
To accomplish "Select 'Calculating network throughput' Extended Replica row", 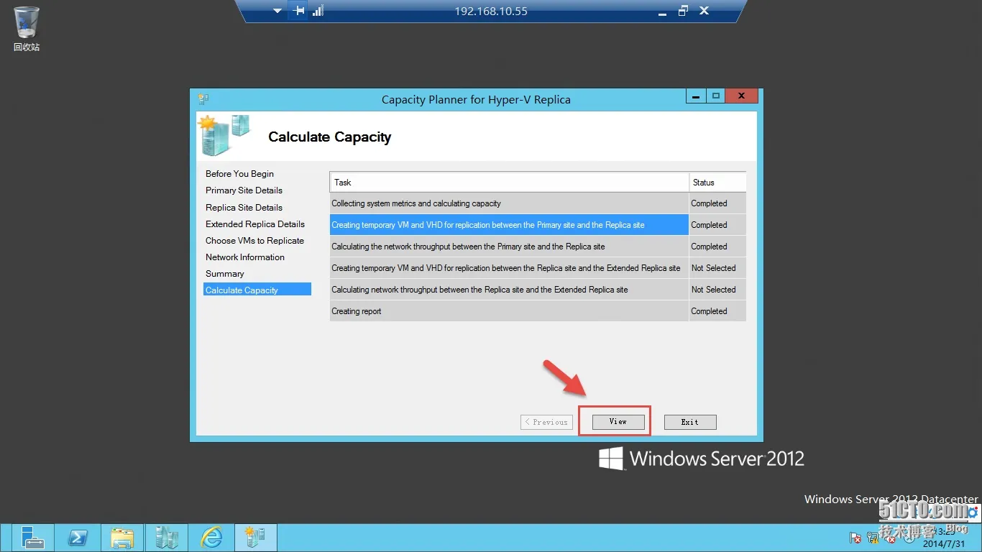I will click(x=538, y=290).
